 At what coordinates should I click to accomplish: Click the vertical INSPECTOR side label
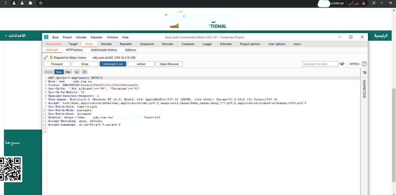(x=364, y=89)
